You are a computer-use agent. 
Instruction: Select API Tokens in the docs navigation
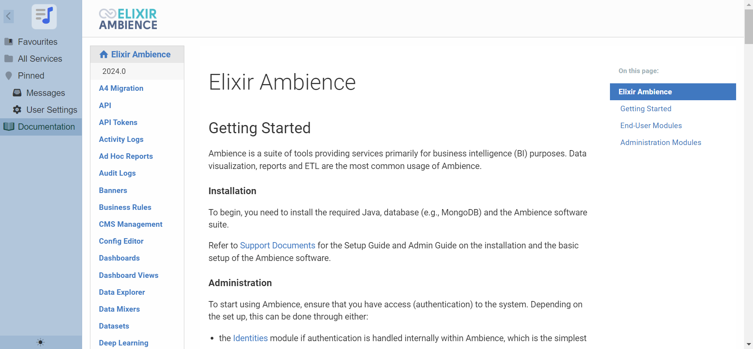point(118,122)
